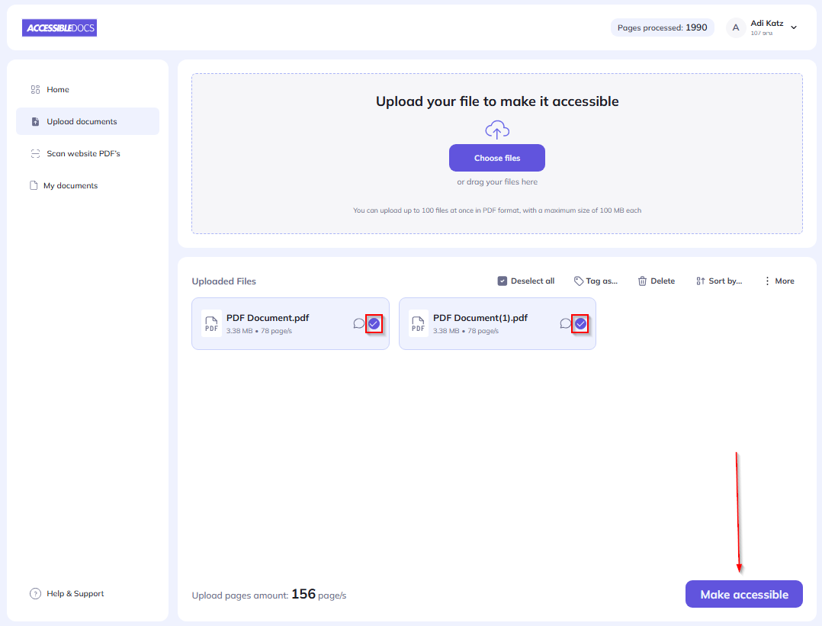
Task: Click the Choose files button
Action: coord(496,158)
